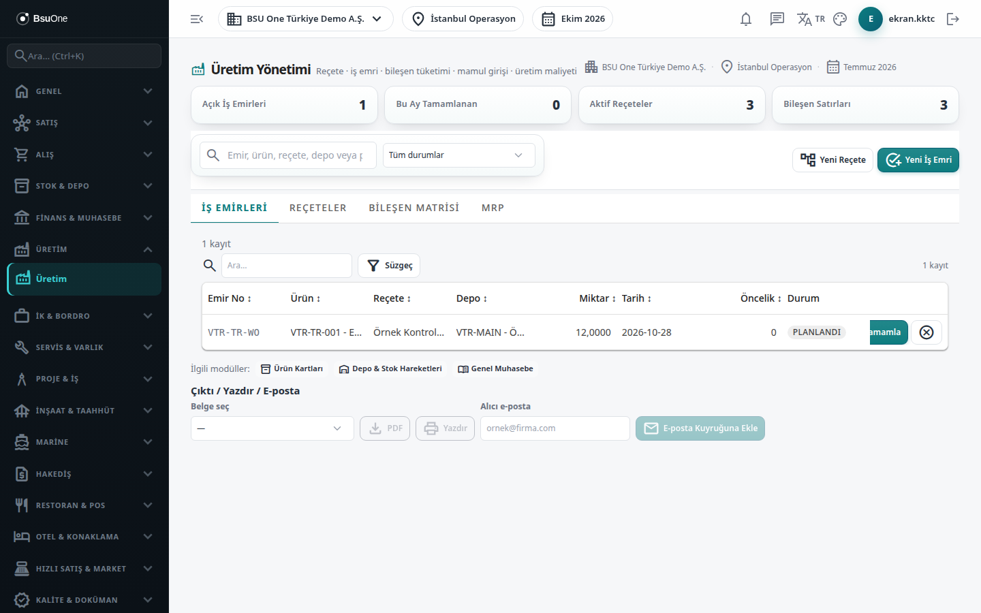Open the Ekim 2026 period picker
This screenshot has height=613, width=981.
pos(573,19)
